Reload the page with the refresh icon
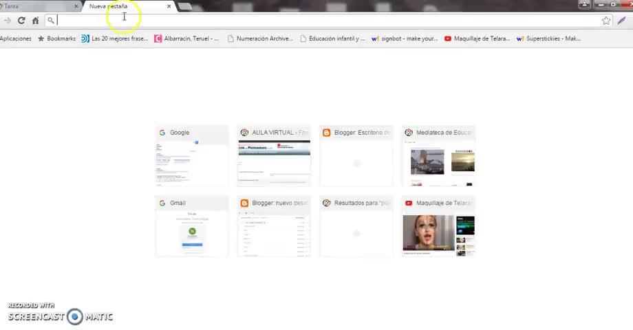Viewport: 633px width, 330px height. click(21, 21)
